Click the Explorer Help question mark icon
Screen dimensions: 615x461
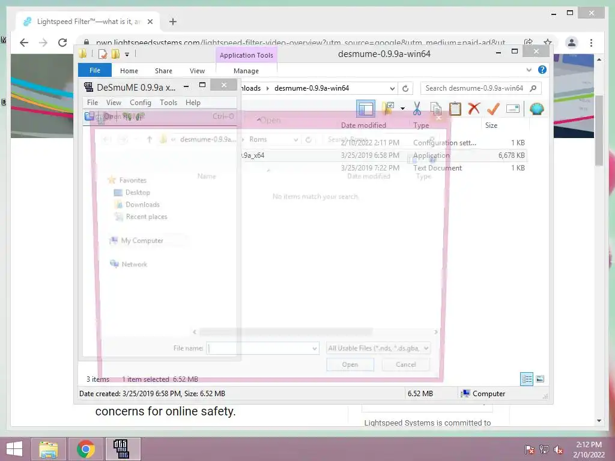542,70
